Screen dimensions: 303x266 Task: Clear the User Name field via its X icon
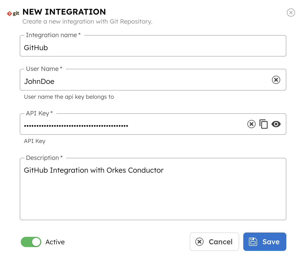pos(276,80)
